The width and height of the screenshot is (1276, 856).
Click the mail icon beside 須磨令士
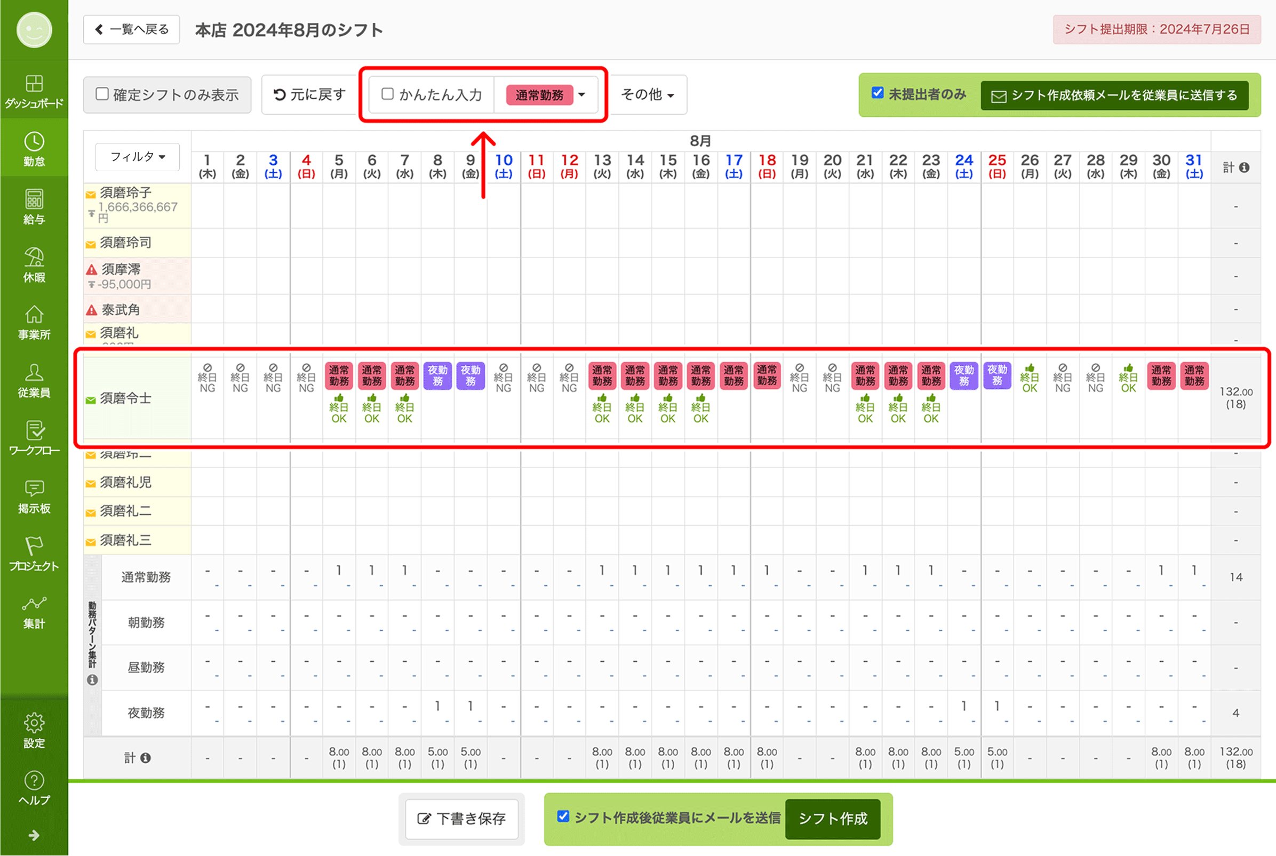coord(91,400)
